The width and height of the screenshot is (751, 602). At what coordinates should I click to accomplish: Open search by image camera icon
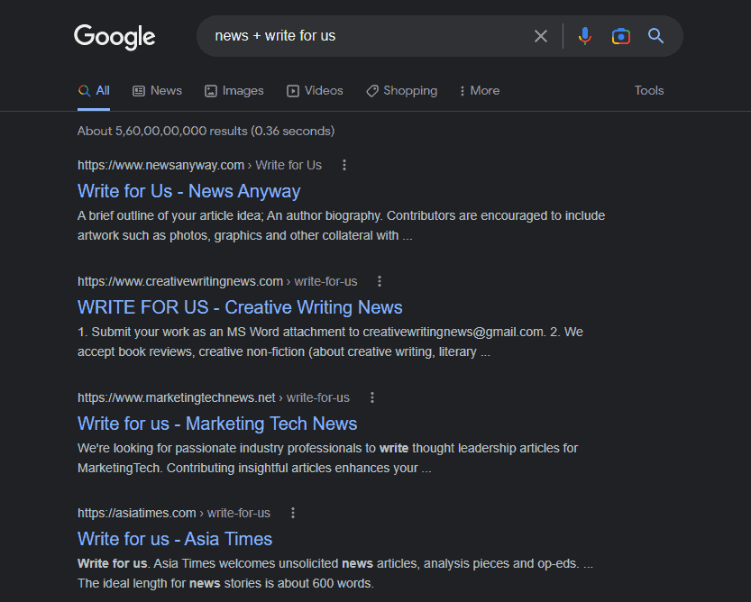[x=620, y=36]
